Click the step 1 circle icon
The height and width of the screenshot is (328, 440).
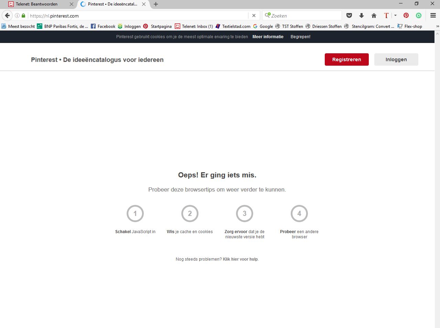coord(135,214)
